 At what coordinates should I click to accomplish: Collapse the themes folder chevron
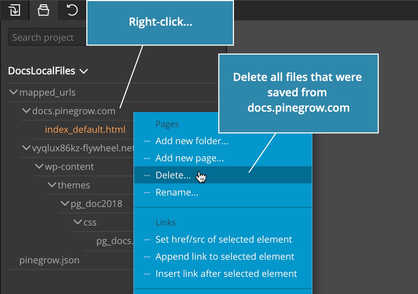tap(52, 184)
